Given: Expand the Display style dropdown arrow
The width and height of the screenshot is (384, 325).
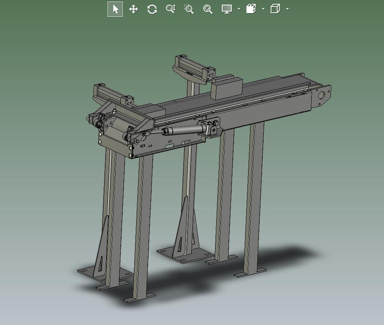Looking at the screenshot, I should click(x=239, y=9).
